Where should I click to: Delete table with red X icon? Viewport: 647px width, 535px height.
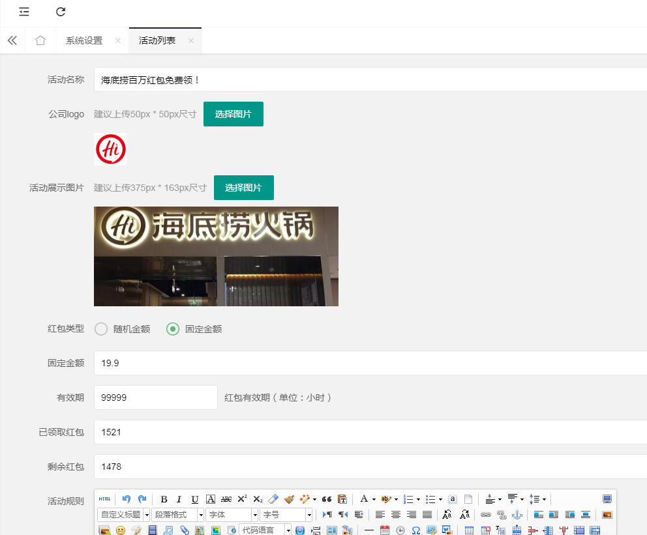coord(485,530)
